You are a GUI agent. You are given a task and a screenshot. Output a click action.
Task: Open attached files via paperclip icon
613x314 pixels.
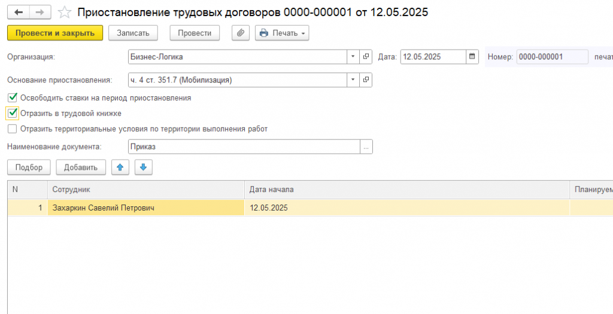point(241,33)
